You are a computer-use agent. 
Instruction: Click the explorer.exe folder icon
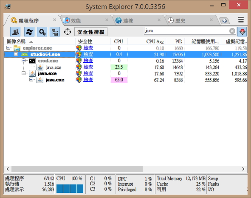pos(17,48)
